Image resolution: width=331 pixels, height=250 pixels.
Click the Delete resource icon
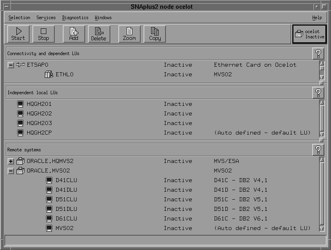point(99,34)
